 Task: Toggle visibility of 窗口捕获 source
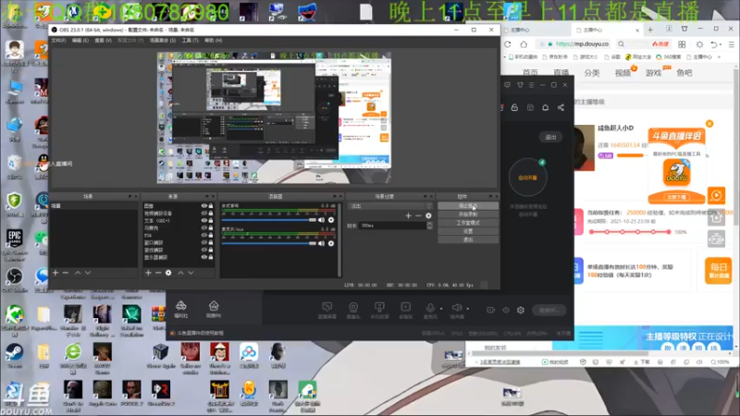[x=204, y=242]
